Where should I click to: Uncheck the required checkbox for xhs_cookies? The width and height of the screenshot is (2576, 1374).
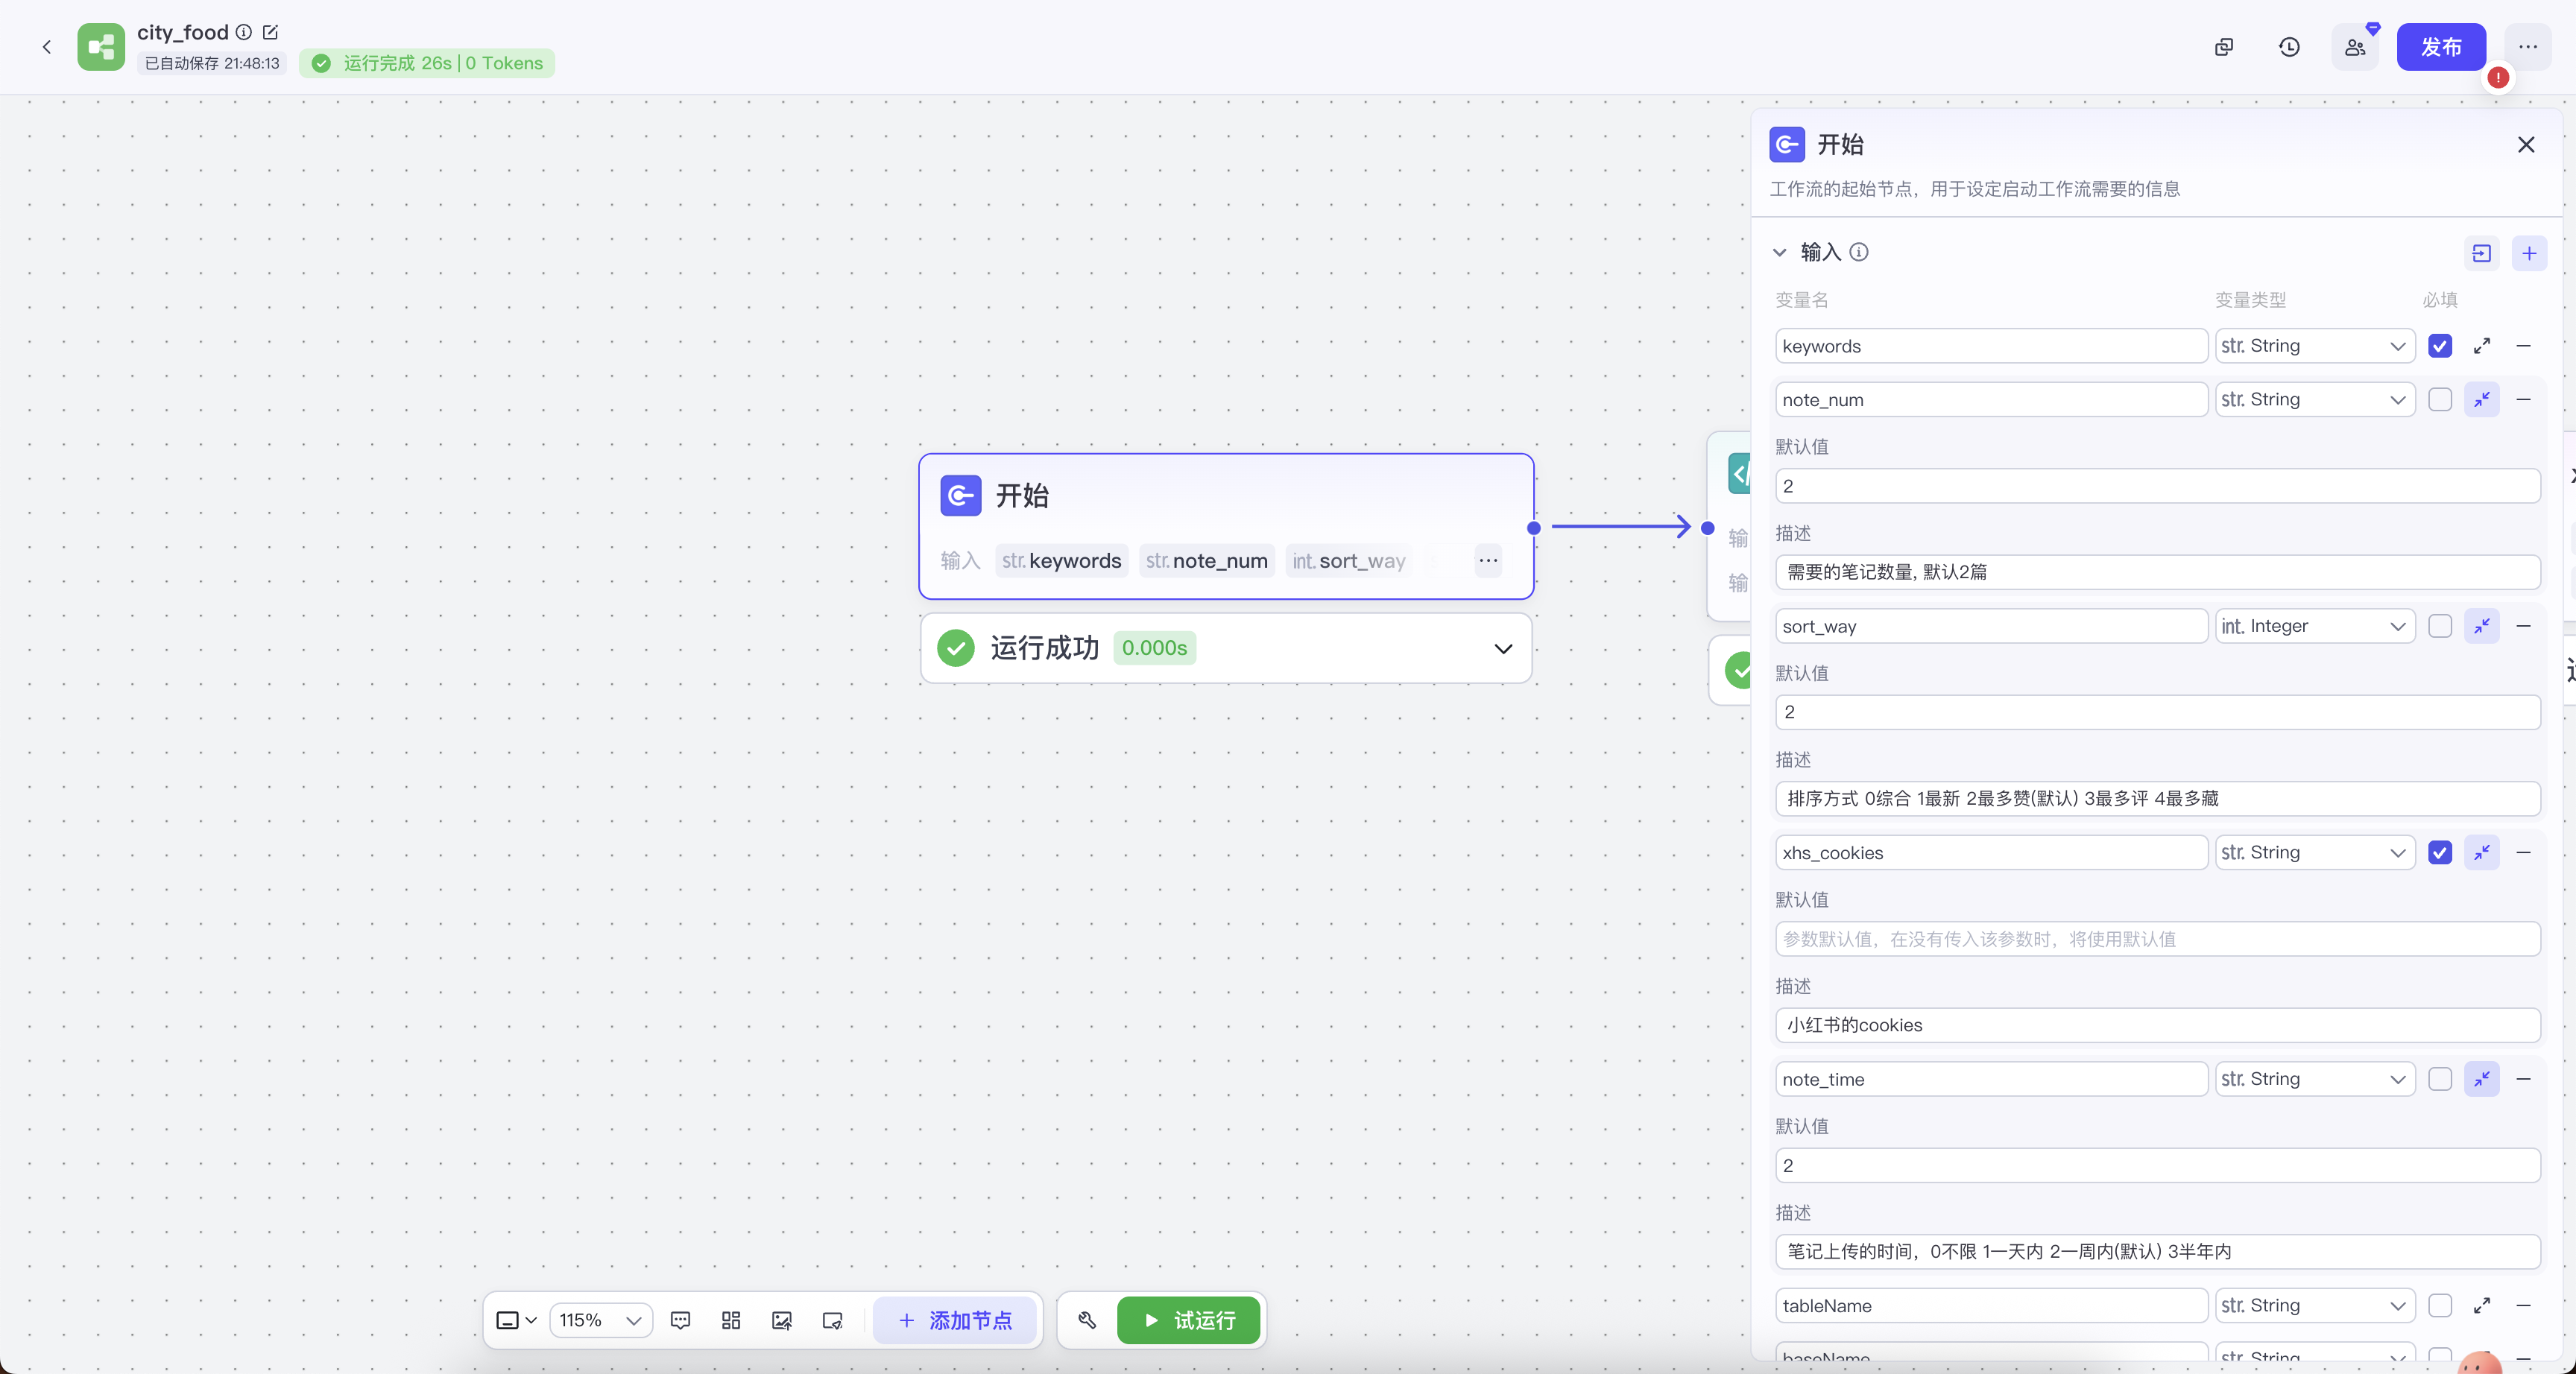pyautogui.click(x=2439, y=852)
